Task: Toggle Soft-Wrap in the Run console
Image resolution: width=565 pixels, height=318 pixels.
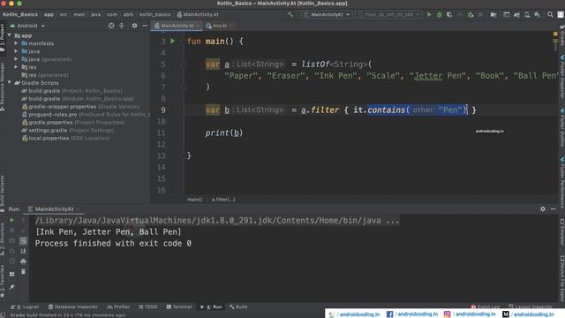Action: 24,241
